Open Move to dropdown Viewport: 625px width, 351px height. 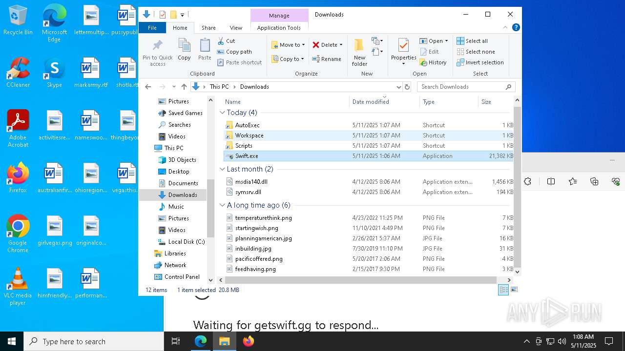click(288, 45)
